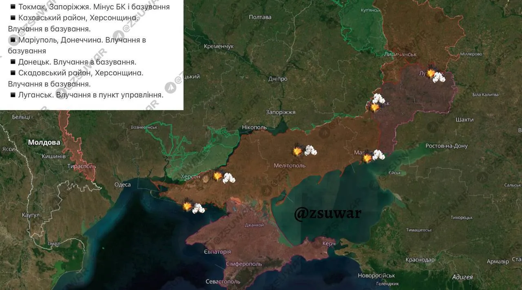This screenshot has width=522, height=290.
Task: Click the explosion icon near Luhansk
Action: pos(431,73)
